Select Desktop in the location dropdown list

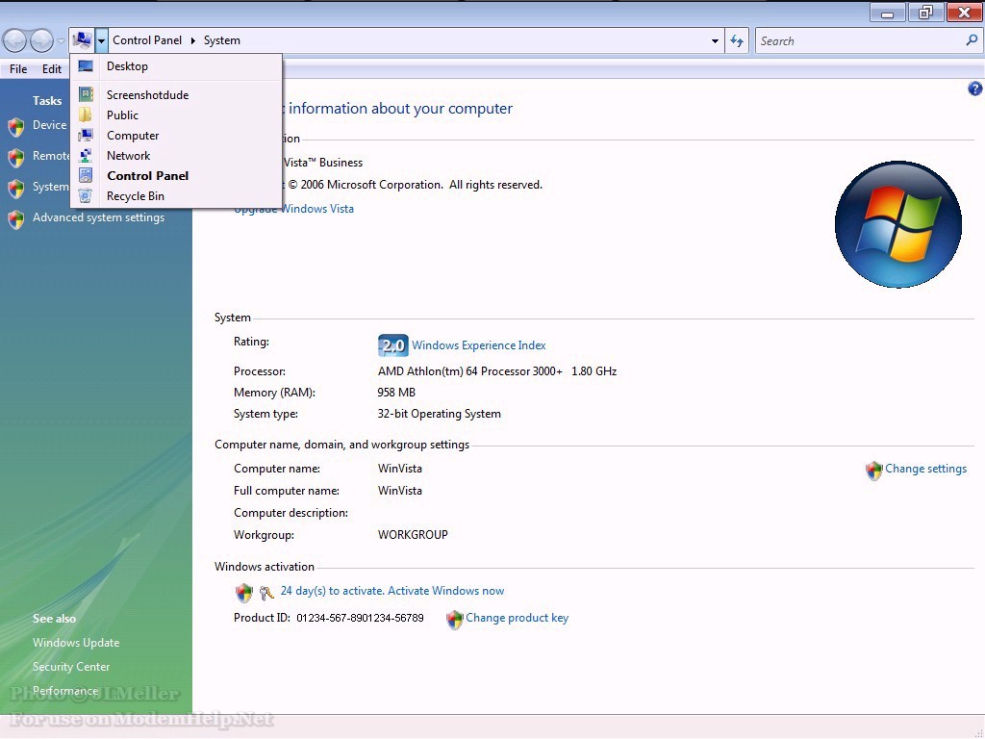(176, 66)
